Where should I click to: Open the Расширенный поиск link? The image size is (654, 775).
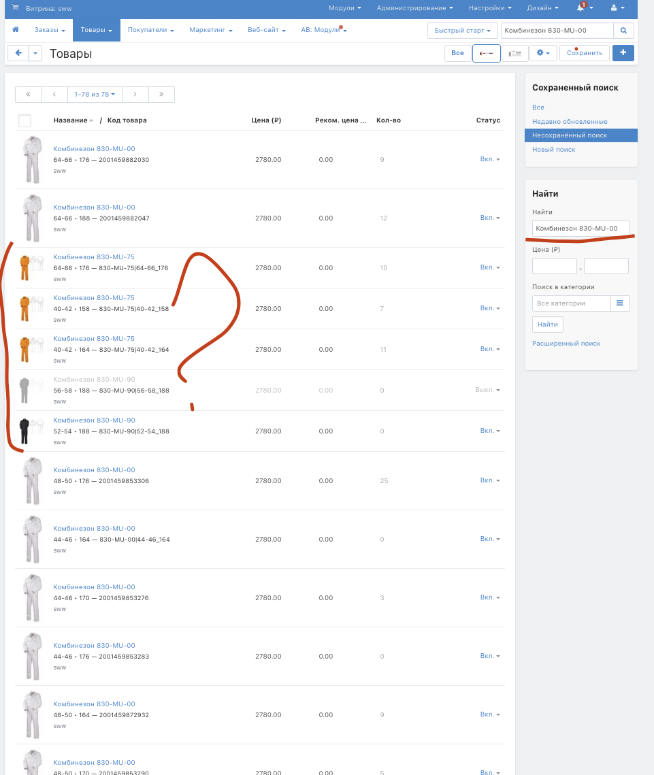coord(566,344)
